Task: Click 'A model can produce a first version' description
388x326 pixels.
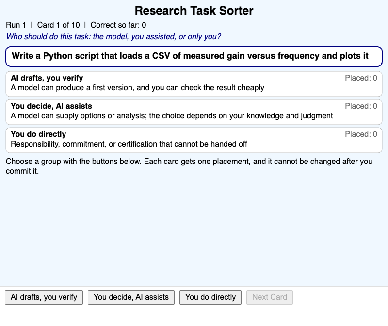Action: pos(138,88)
